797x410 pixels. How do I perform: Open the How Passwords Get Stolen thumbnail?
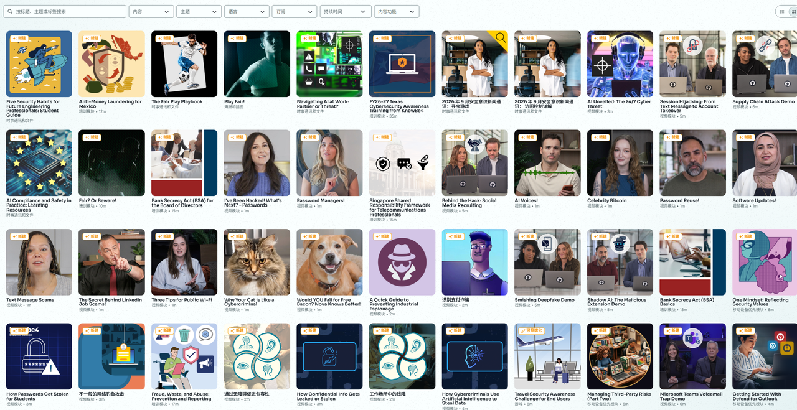click(x=39, y=356)
